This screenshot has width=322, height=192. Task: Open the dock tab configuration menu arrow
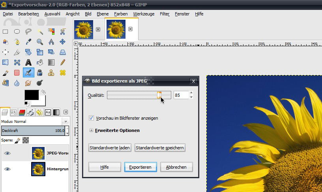tap(66, 112)
